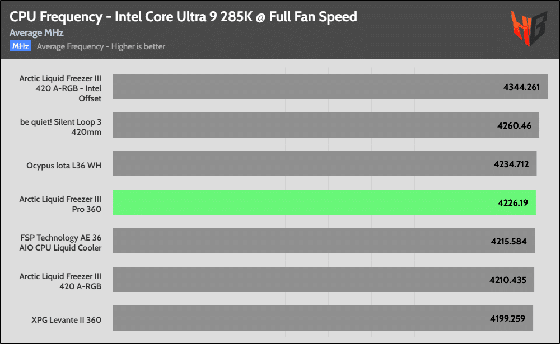Click the 4234.712 value label
This screenshot has height=344, width=560.
(x=510, y=164)
